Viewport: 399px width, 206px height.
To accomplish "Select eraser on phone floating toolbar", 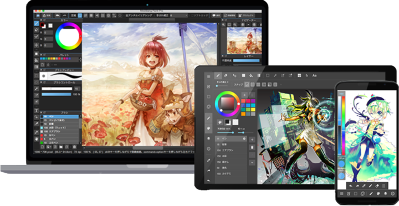I will coord(377,186).
